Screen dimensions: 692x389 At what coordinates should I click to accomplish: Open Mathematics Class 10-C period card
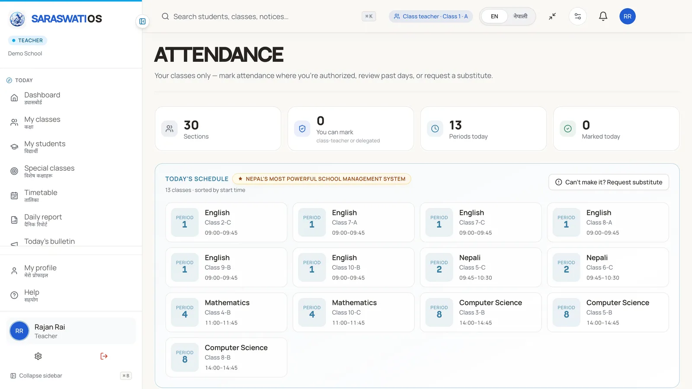[x=353, y=312]
